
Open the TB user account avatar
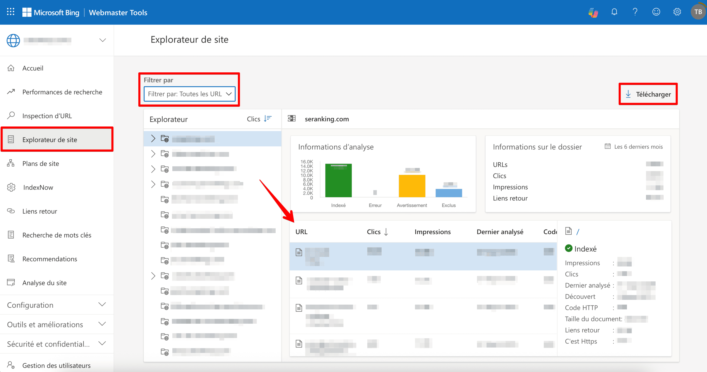pyautogui.click(x=698, y=12)
